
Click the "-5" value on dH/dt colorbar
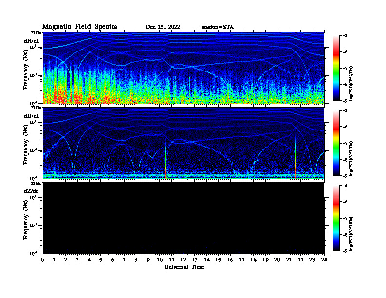pos(345,36)
